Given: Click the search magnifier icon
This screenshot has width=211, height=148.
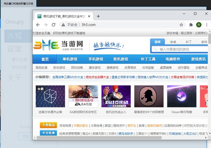Looking at the screenshot, I should pos(155,49).
